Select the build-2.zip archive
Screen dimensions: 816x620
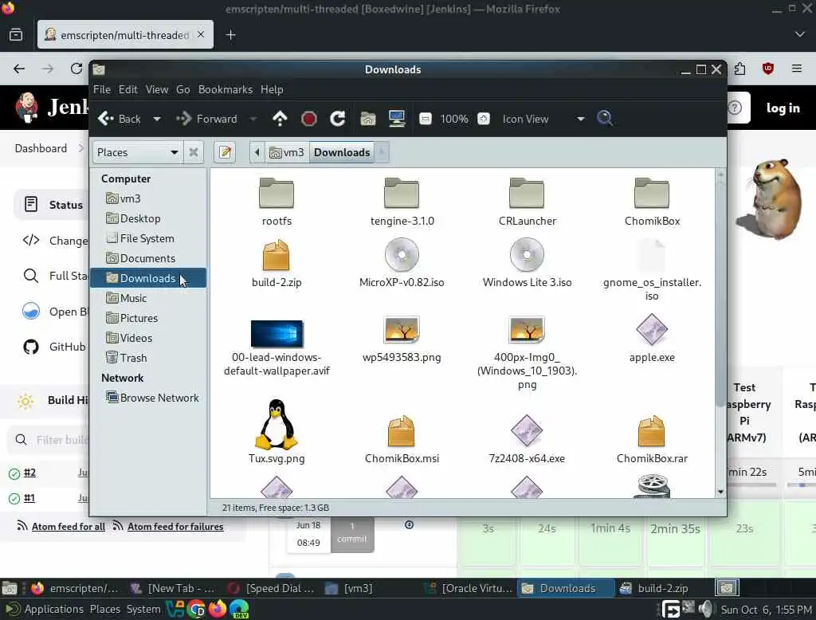277,263
